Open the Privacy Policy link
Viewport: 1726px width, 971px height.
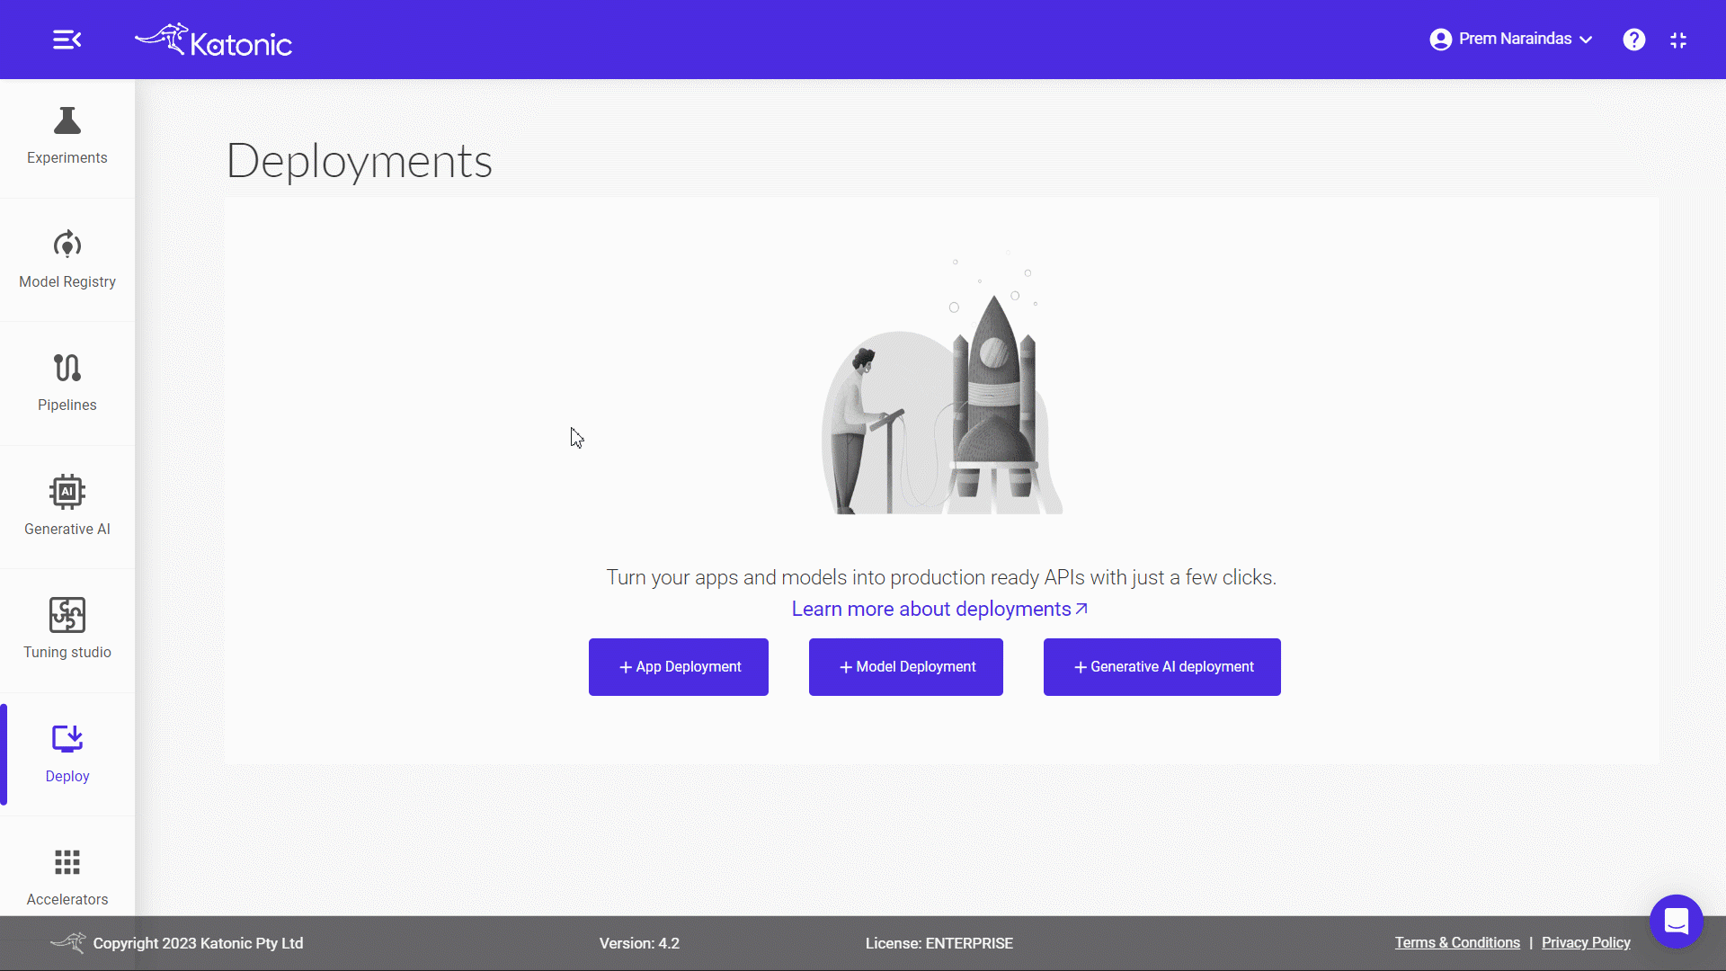pyautogui.click(x=1585, y=943)
